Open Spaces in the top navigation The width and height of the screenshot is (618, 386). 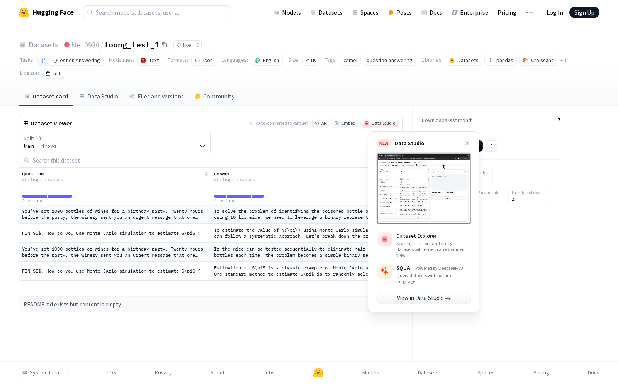pyautogui.click(x=365, y=12)
